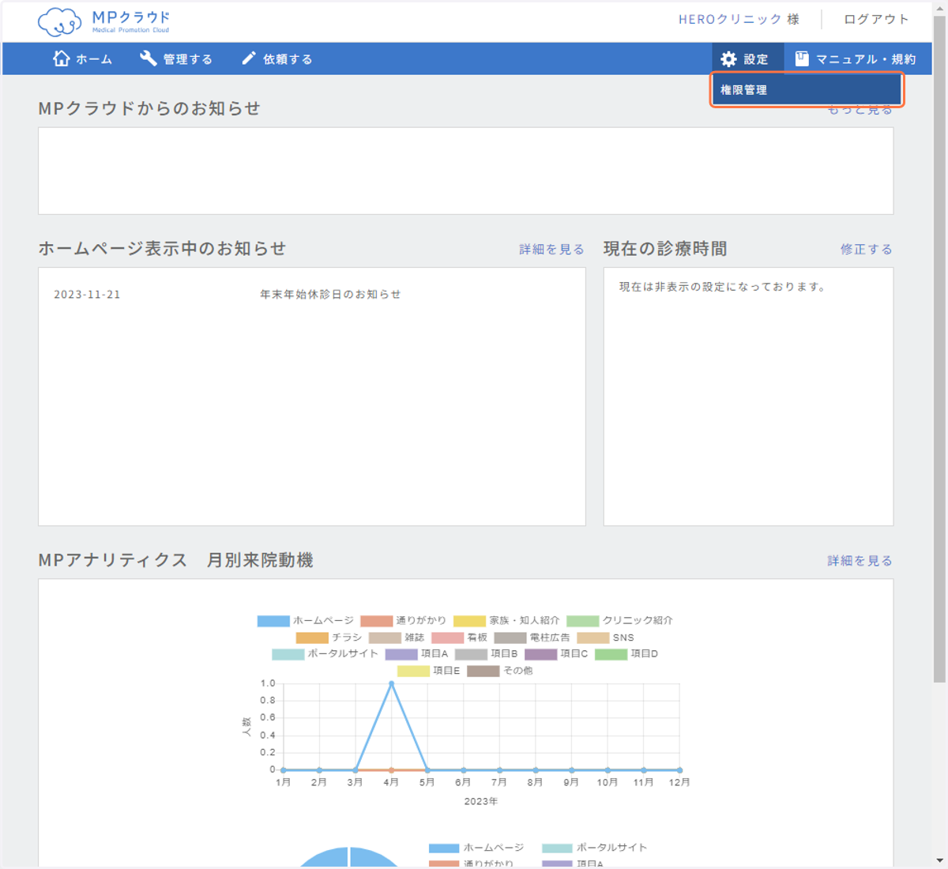Click 詳細を見る for homepage notices

coord(551,249)
